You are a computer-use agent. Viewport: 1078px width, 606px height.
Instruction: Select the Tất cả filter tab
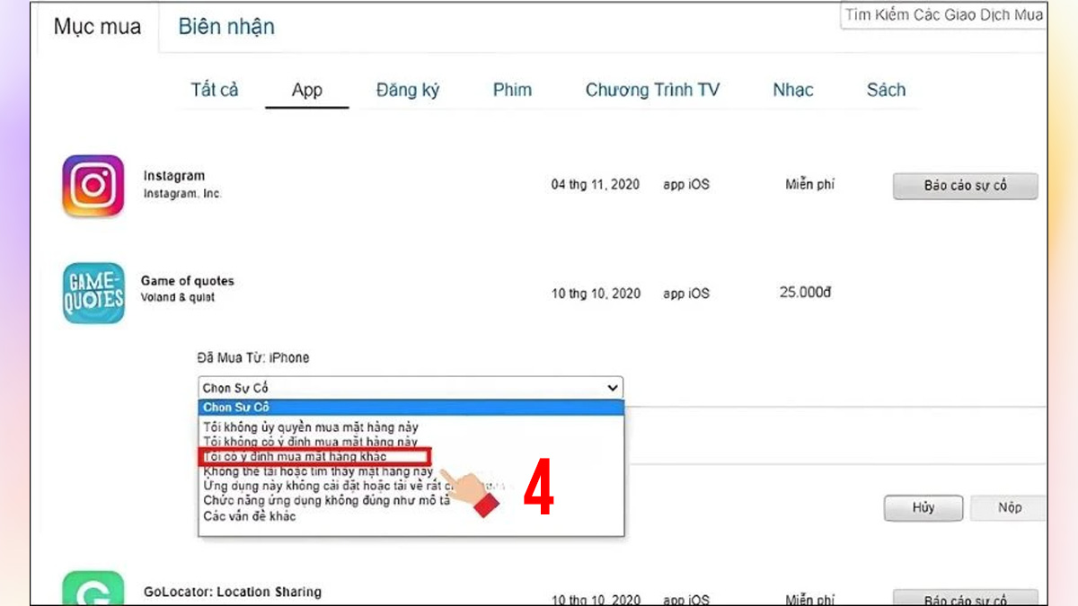pos(215,90)
